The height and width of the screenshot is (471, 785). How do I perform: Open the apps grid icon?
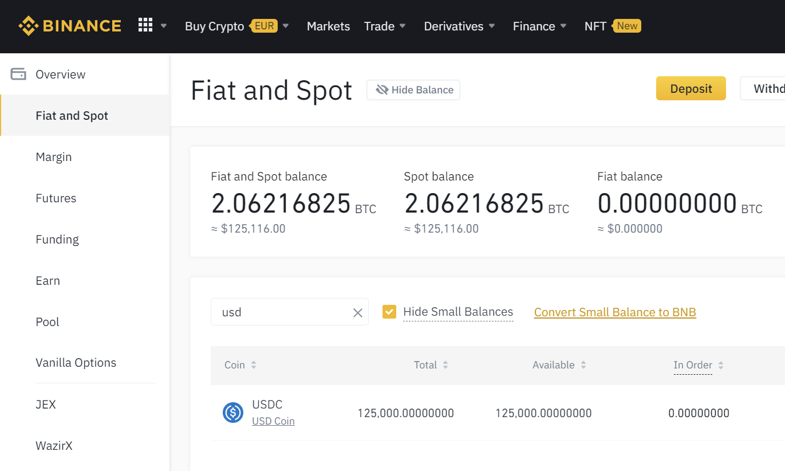(x=145, y=25)
